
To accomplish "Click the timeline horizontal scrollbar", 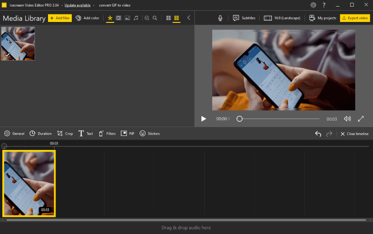I will click(186, 220).
